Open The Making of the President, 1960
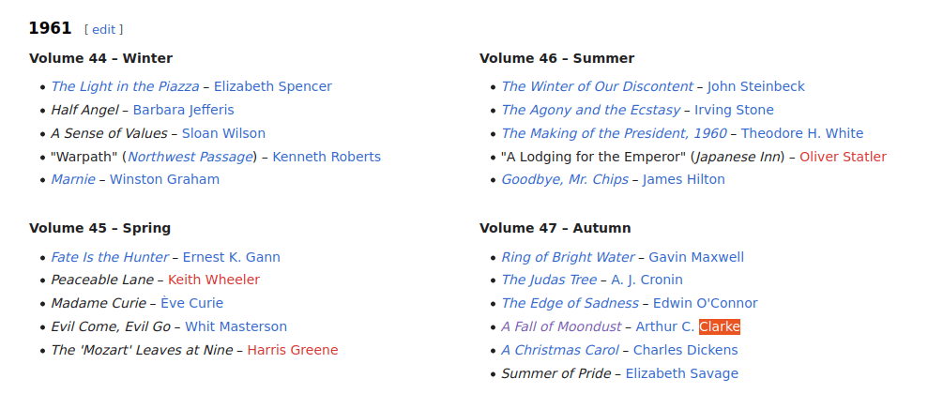Viewport: 928px width, 409px height. (x=614, y=133)
